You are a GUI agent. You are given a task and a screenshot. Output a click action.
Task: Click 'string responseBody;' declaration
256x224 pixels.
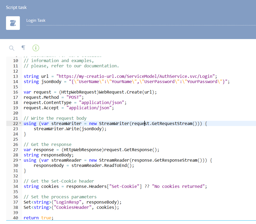(x=49, y=155)
